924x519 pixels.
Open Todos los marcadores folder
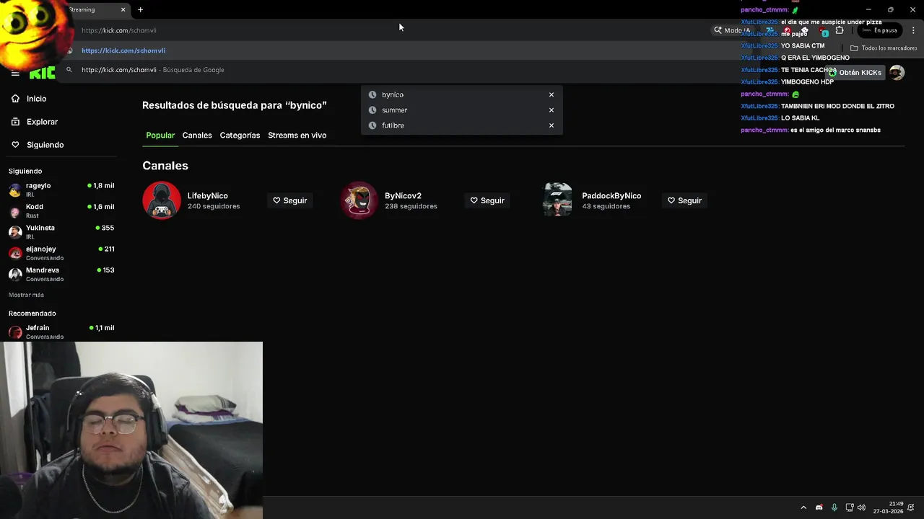[884, 48]
